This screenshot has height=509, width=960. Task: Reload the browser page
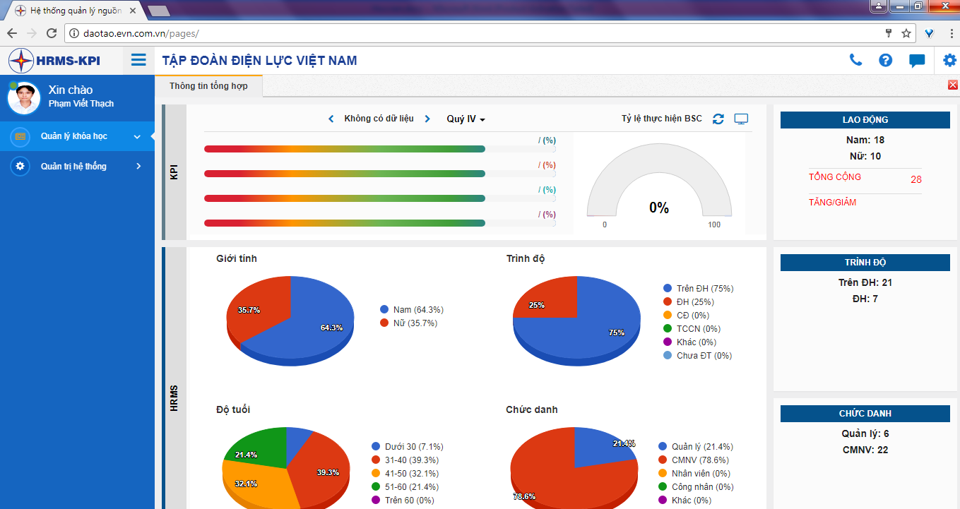coord(52,33)
